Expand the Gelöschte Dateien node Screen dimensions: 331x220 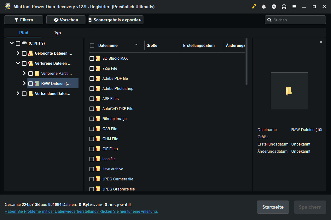coord(18,53)
